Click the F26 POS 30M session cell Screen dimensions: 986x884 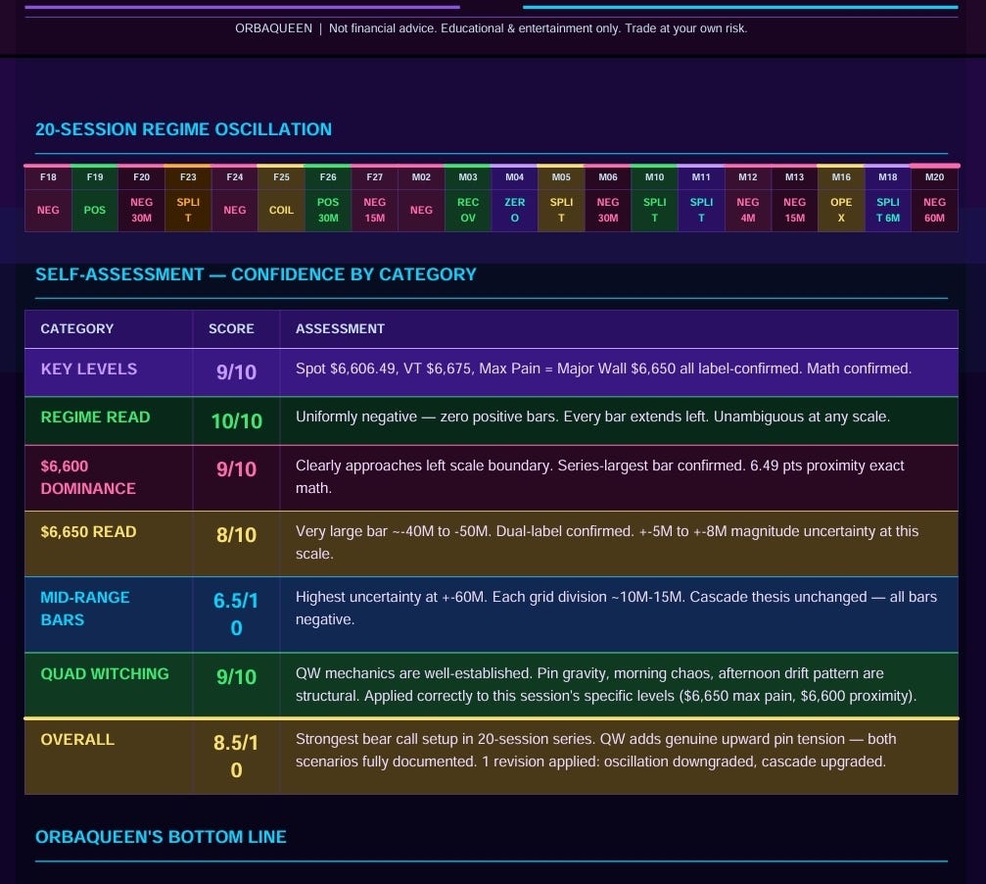click(x=328, y=198)
